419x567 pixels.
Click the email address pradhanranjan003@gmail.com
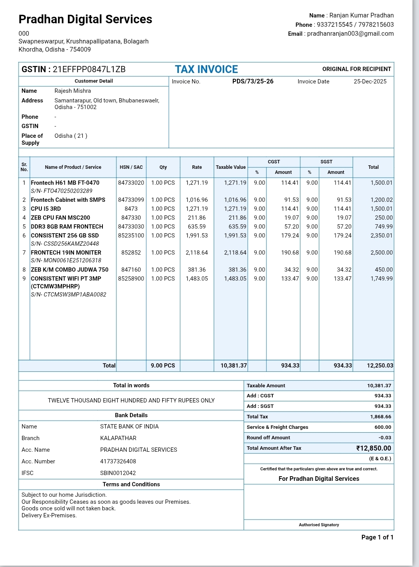click(350, 34)
